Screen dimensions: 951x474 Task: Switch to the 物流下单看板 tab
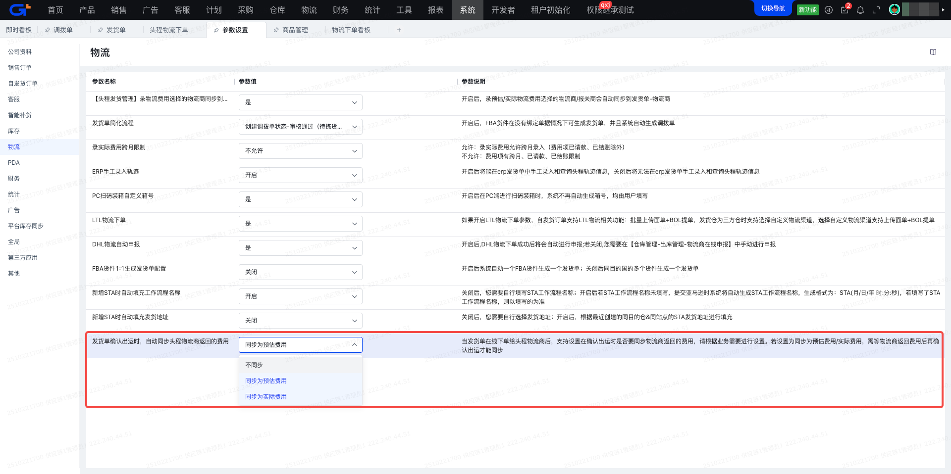351,30
